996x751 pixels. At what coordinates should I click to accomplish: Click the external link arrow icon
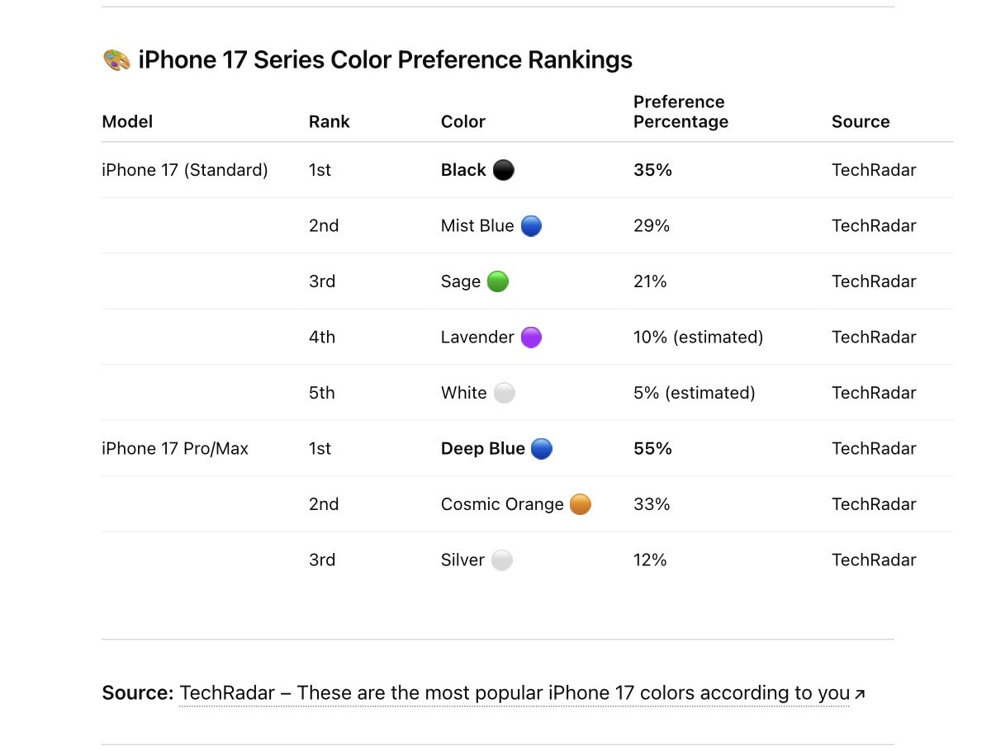[x=860, y=694]
